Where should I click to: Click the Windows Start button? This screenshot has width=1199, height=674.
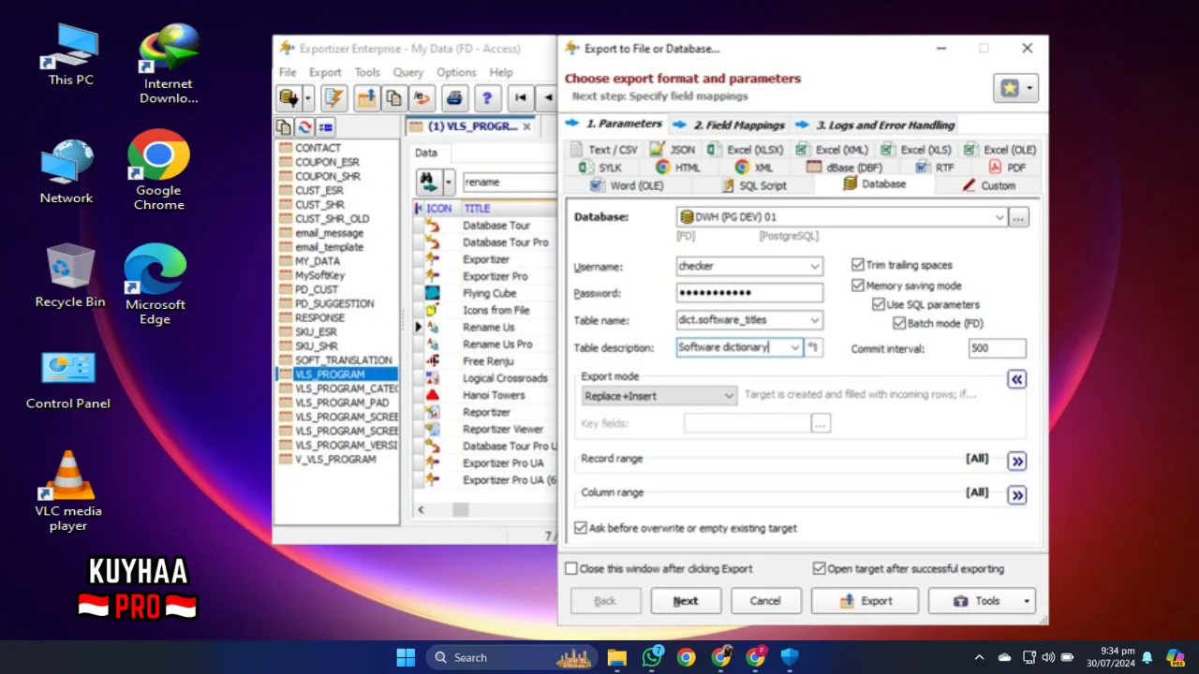click(x=406, y=657)
